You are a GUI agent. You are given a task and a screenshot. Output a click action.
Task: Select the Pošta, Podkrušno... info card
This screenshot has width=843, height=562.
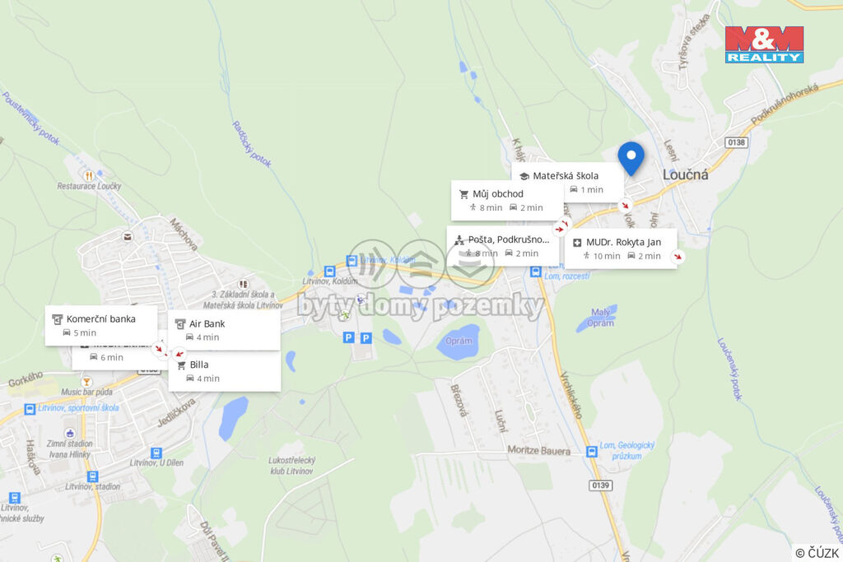coord(503,246)
